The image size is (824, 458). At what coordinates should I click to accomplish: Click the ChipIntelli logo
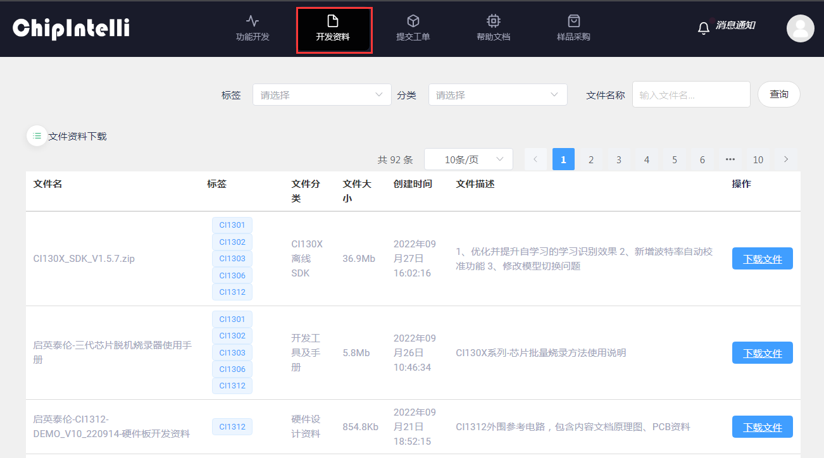click(71, 28)
